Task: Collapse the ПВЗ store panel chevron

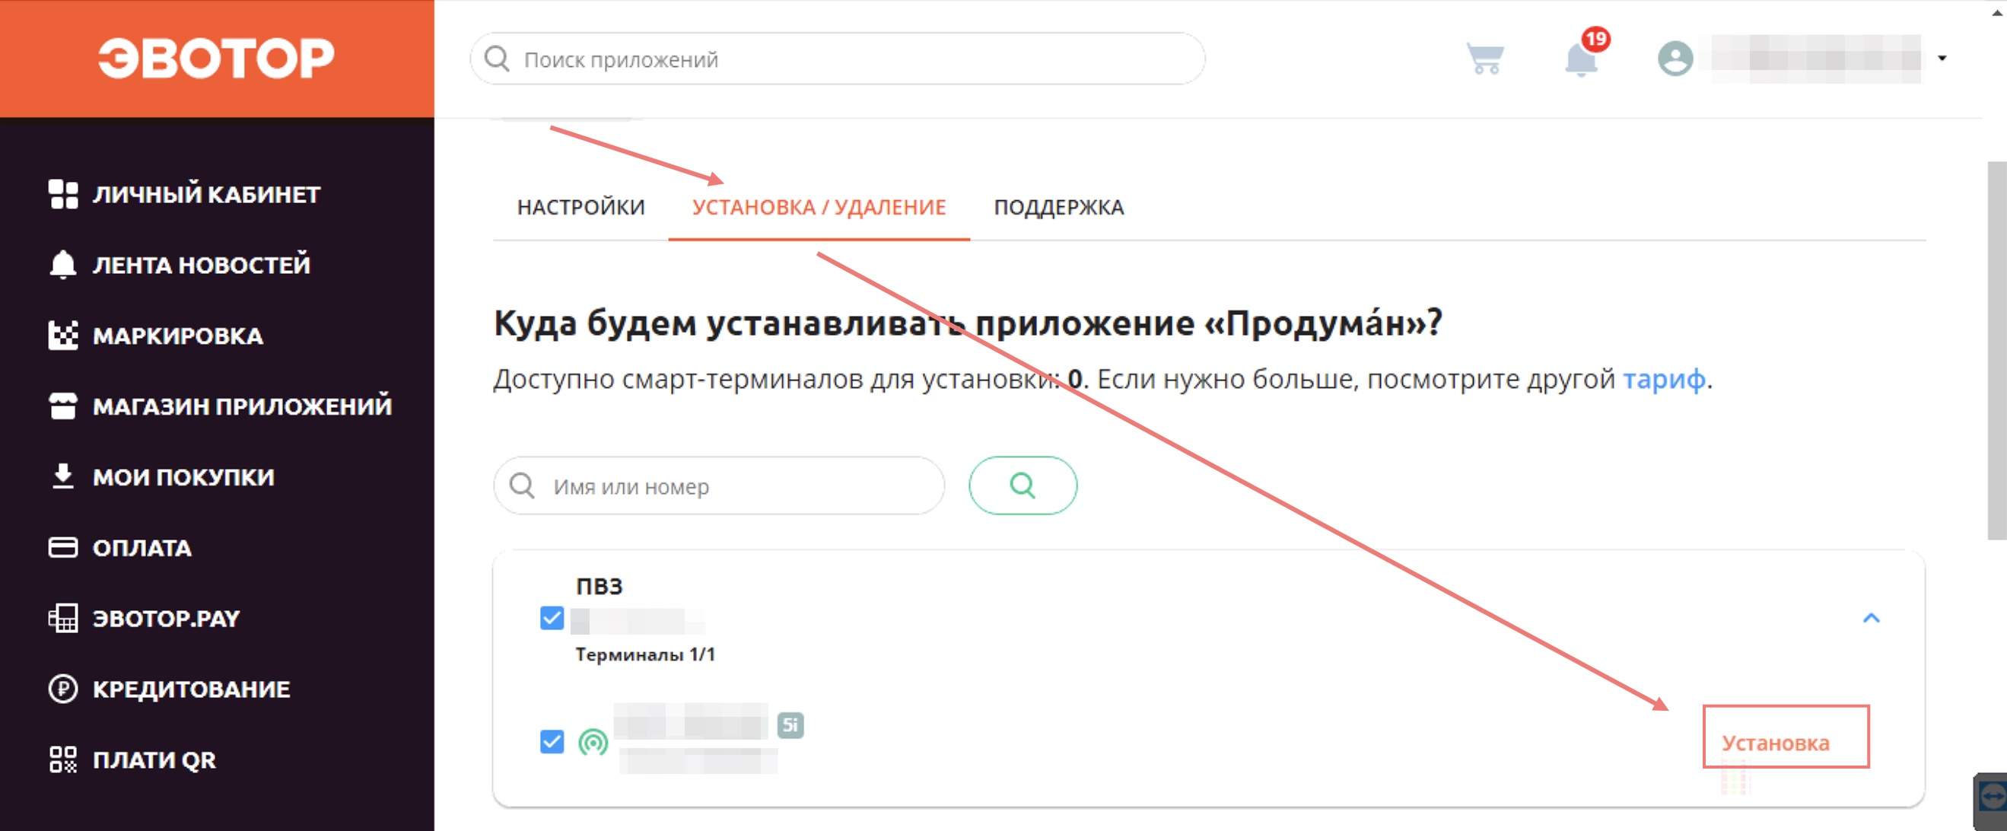Action: (x=1872, y=618)
